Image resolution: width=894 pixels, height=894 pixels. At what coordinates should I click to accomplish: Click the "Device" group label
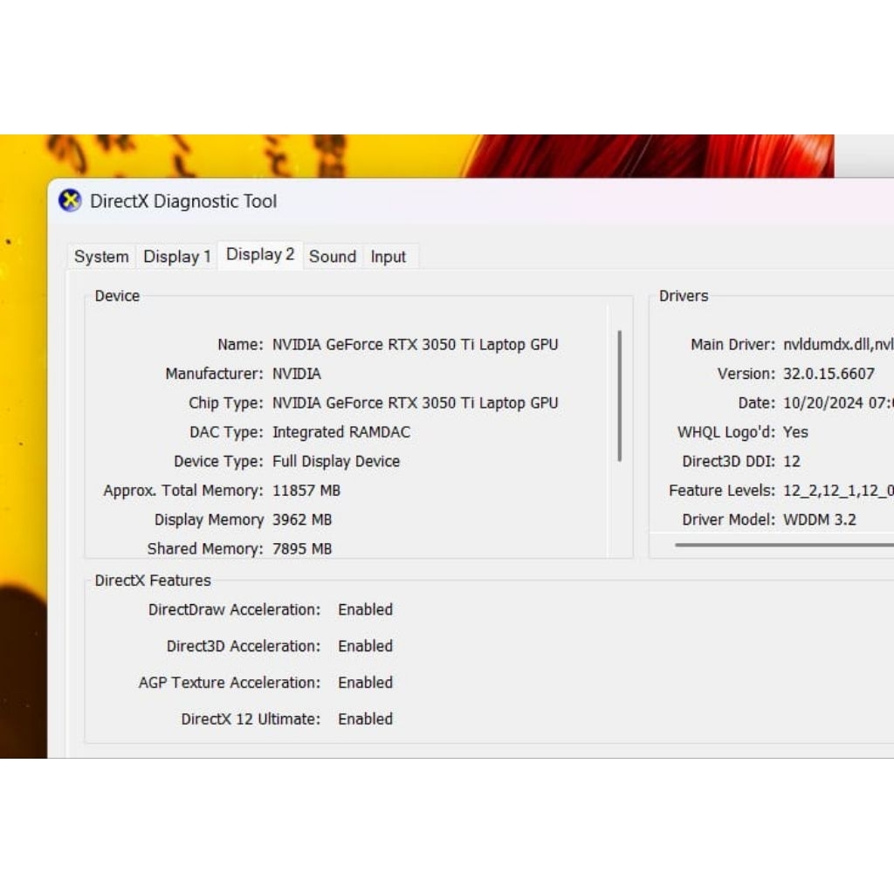pyautogui.click(x=117, y=296)
